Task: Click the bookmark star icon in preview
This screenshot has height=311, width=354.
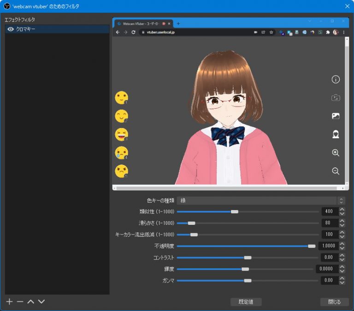Action: 271,32
